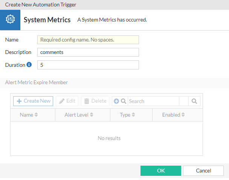Screen dimensions: 229x180
Task: Confirm with the OK button
Action: (x=161, y=171)
